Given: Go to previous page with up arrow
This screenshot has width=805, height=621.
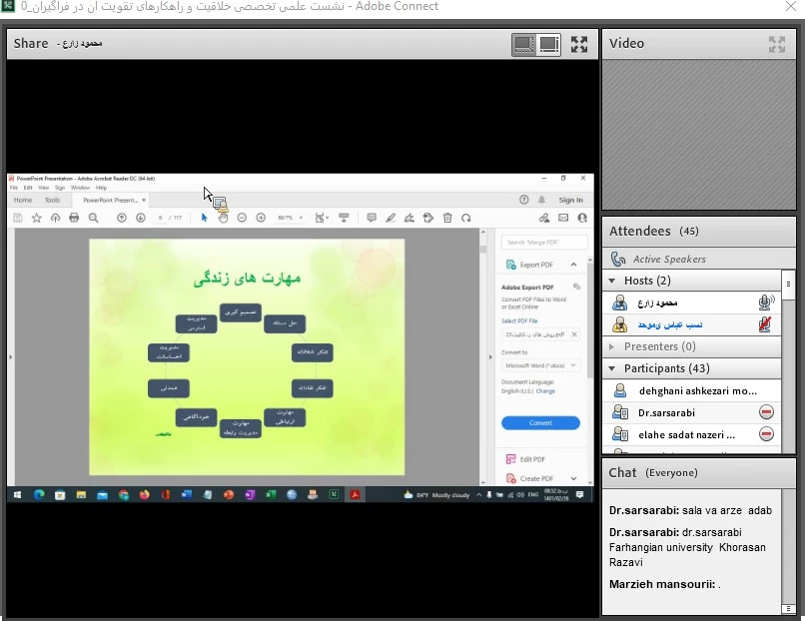Looking at the screenshot, I should click(122, 218).
